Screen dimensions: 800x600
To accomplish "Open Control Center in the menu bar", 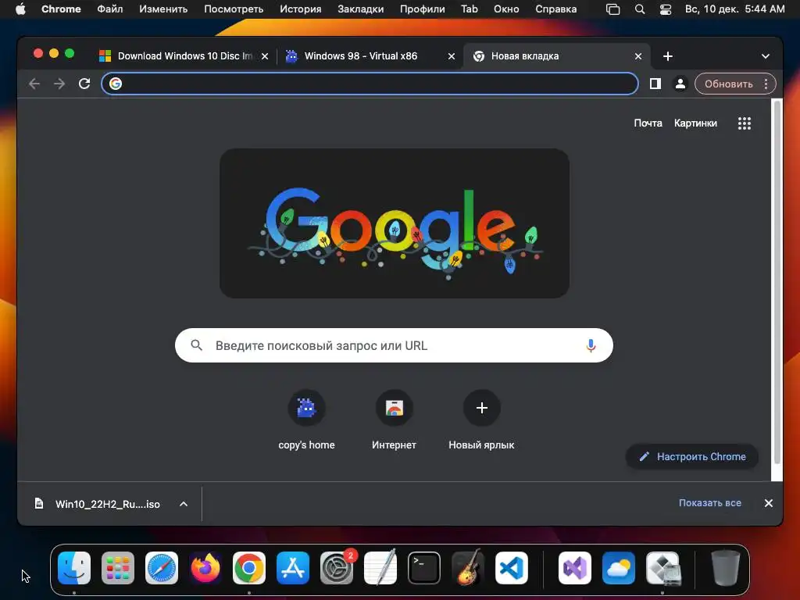I will (x=666, y=9).
